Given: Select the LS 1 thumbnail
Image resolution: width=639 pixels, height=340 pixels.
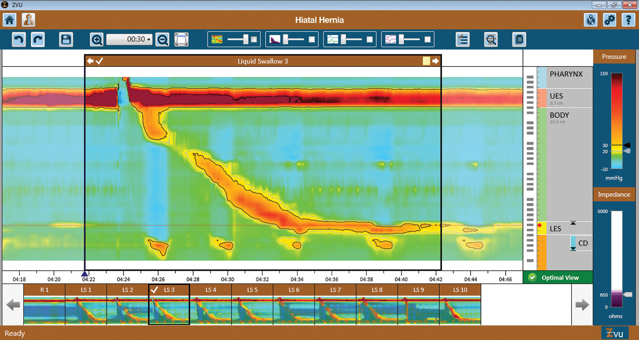Looking at the screenshot, I should coord(86,304).
